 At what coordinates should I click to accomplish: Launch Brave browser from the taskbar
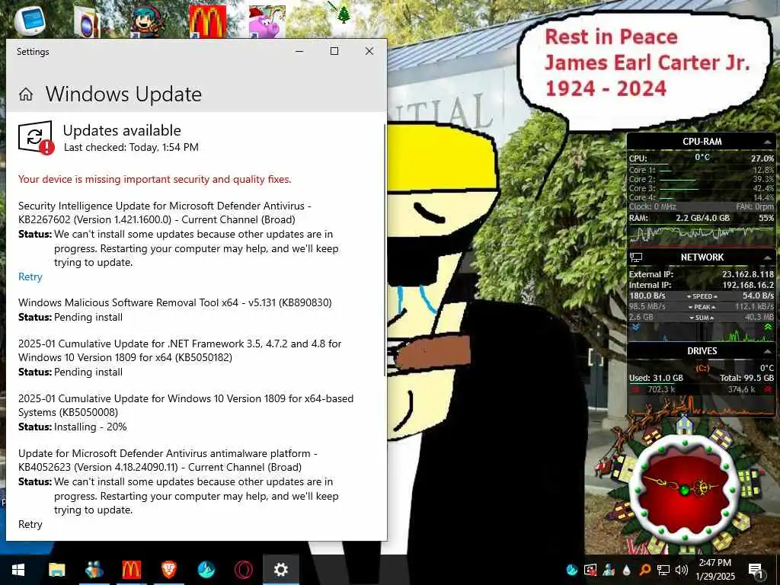coord(168,570)
